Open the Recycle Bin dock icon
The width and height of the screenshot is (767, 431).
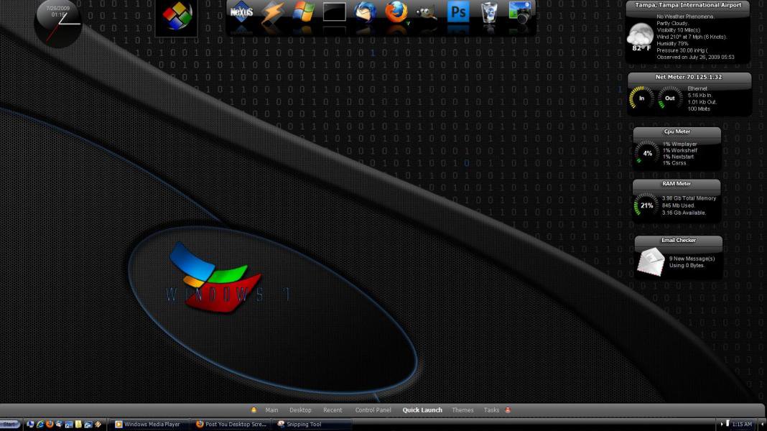coord(488,11)
